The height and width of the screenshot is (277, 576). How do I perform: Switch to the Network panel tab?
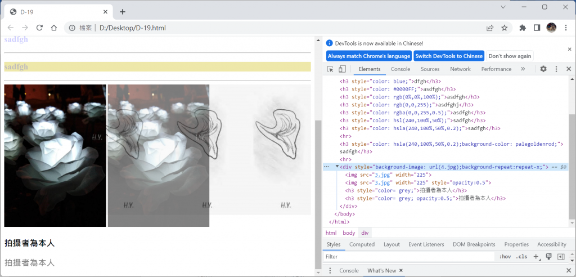click(460, 69)
